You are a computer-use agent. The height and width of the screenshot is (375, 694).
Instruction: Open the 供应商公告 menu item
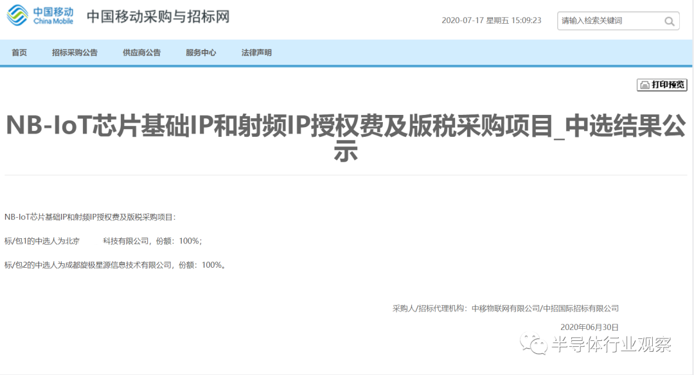pos(141,53)
